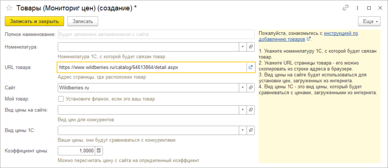The image size is (388, 168).
Task: Click hint text Адрес страницы, где расположен товар
Action: 102,77
